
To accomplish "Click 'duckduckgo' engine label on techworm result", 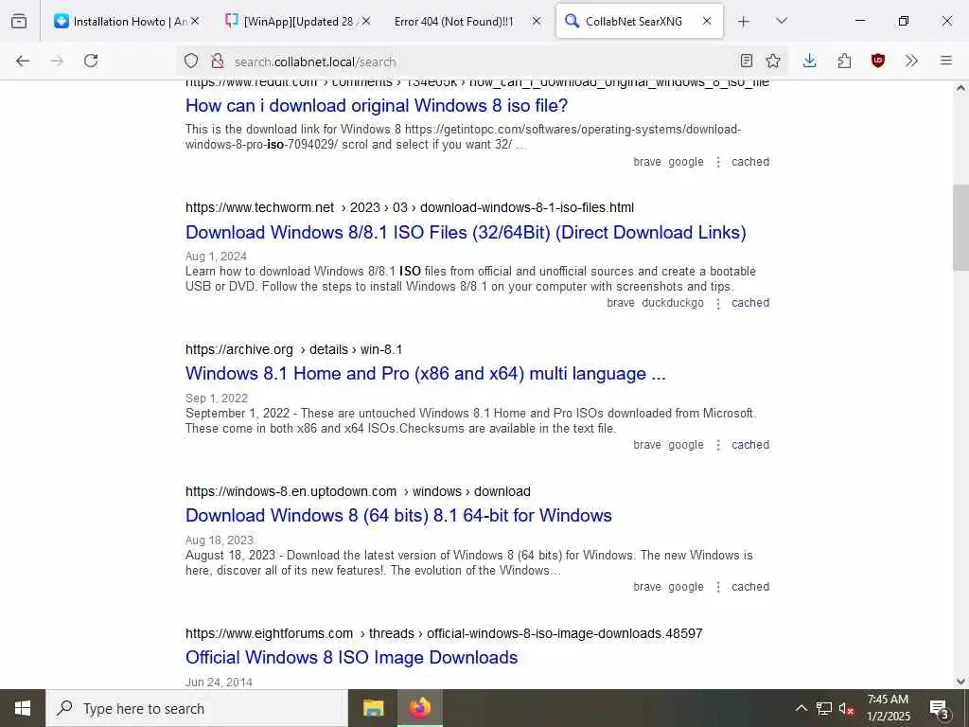I will coord(673,303).
